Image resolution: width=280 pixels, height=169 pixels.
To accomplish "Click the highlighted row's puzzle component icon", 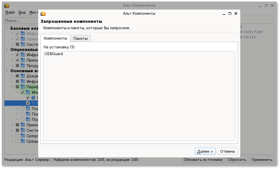I will pos(33,103).
